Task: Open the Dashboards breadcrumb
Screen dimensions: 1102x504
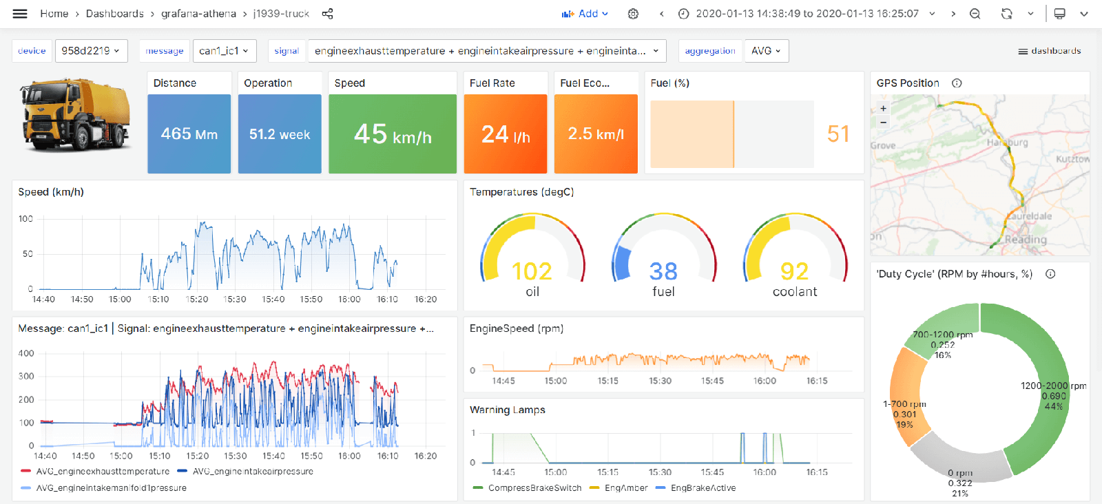Action: click(x=115, y=14)
